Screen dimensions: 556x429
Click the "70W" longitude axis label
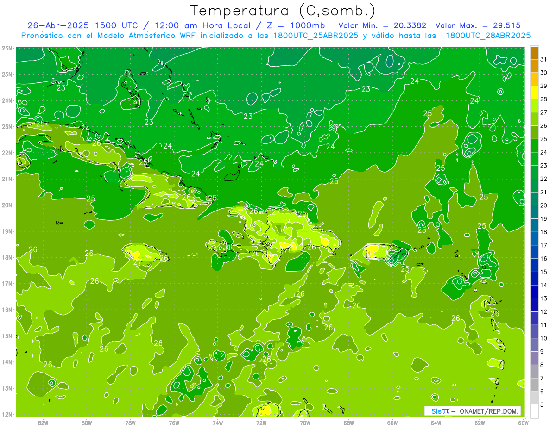pyautogui.click(x=305, y=423)
